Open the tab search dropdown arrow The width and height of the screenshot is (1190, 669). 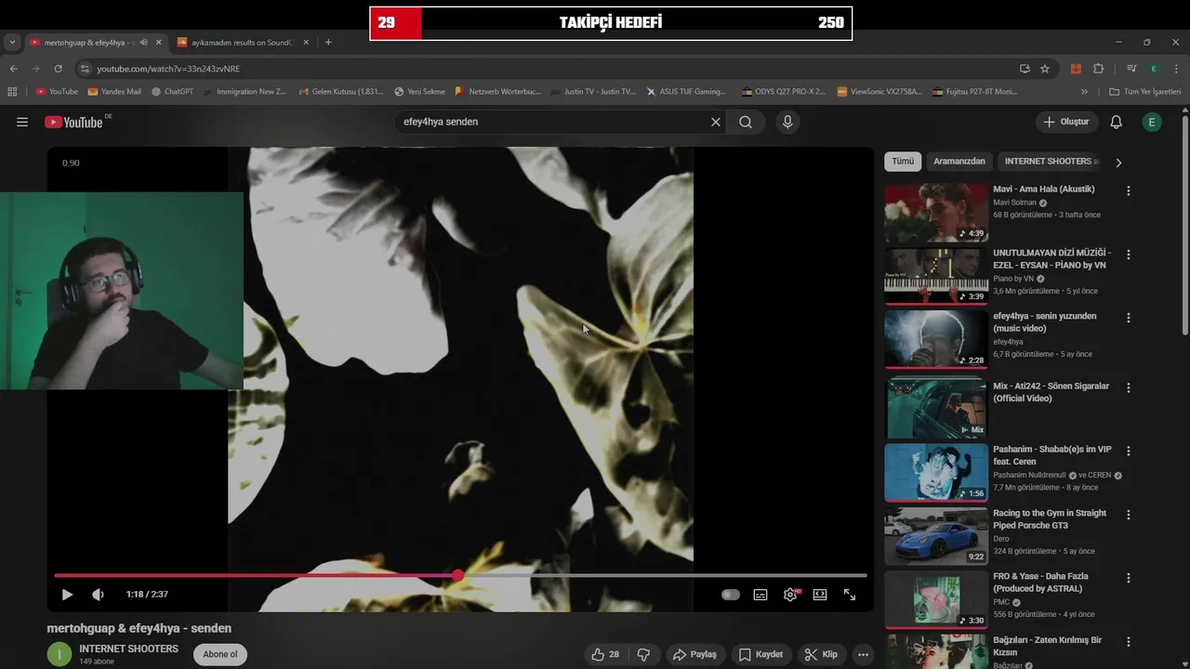12,42
